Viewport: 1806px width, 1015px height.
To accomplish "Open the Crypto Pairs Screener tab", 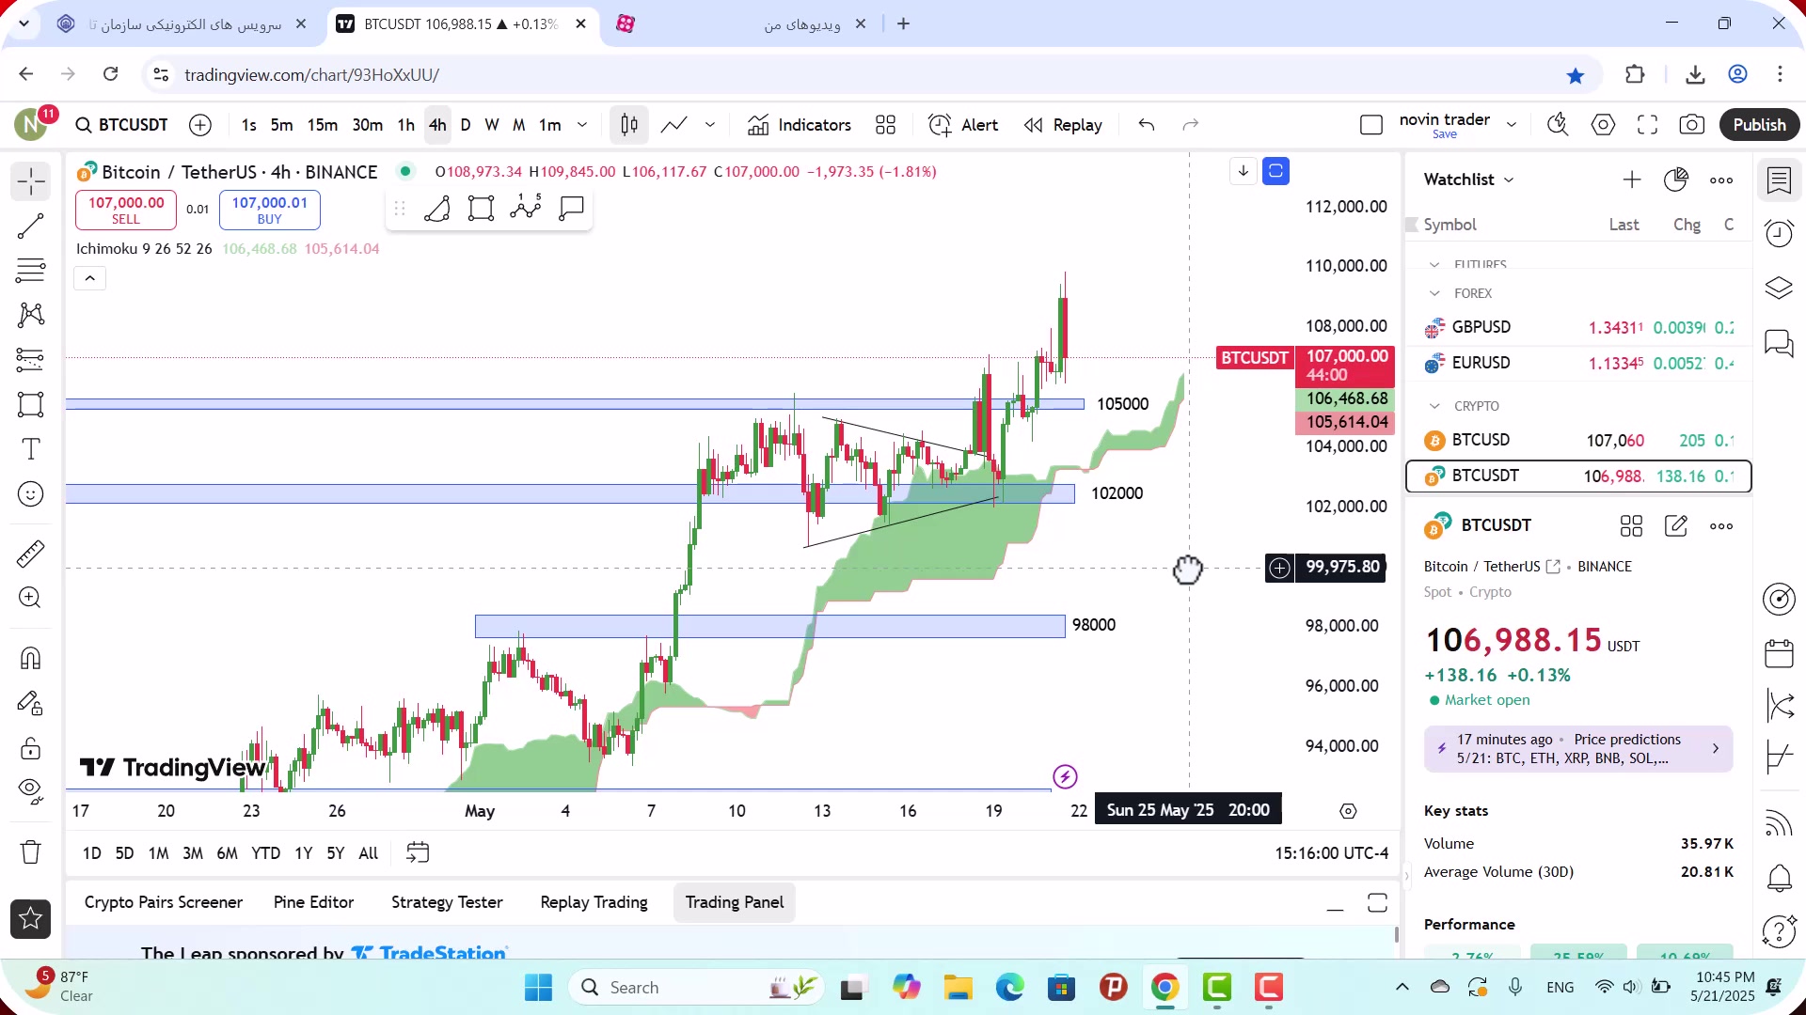I will (164, 902).
